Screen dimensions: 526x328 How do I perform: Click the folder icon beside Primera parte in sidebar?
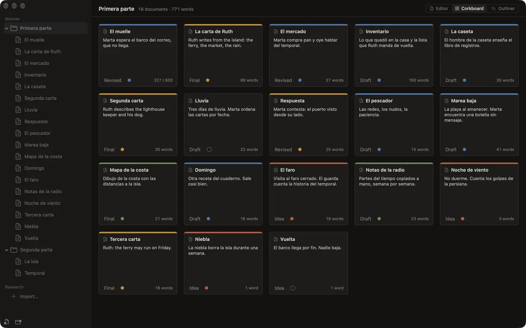(x=14, y=28)
